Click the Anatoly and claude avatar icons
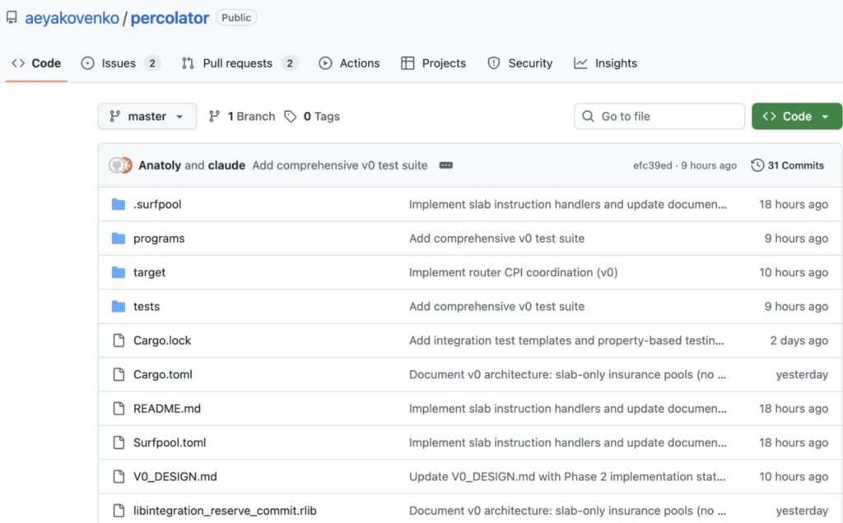Screen dimensions: 843x523 pos(121,165)
